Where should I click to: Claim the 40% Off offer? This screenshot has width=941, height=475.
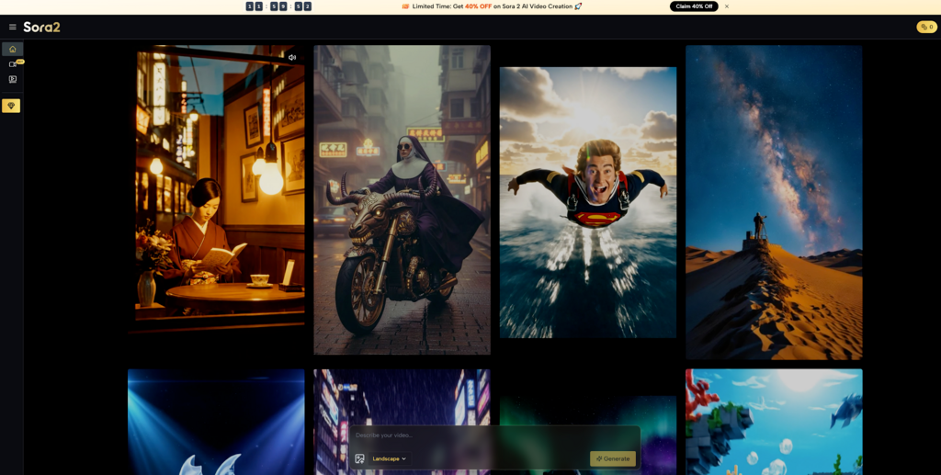click(x=694, y=6)
